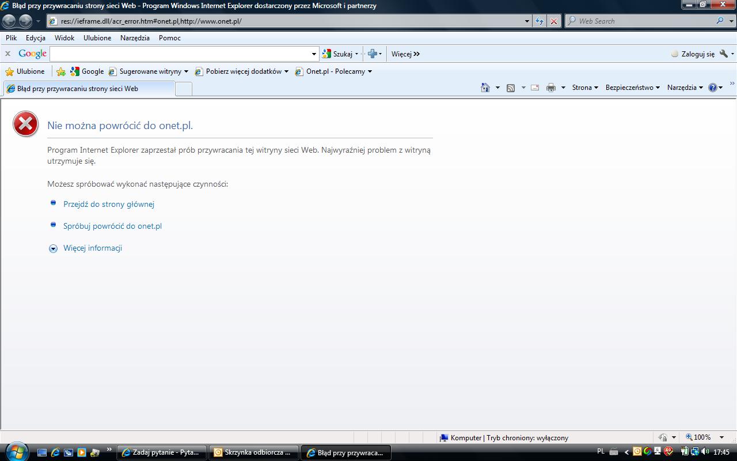This screenshot has height=461, width=737.
Task: Open the Ulubione menu in menu bar
Action: (x=97, y=38)
